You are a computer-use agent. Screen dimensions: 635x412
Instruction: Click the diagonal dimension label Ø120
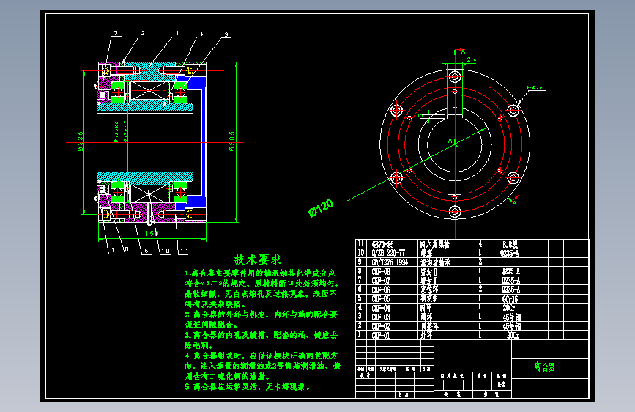click(x=321, y=208)
